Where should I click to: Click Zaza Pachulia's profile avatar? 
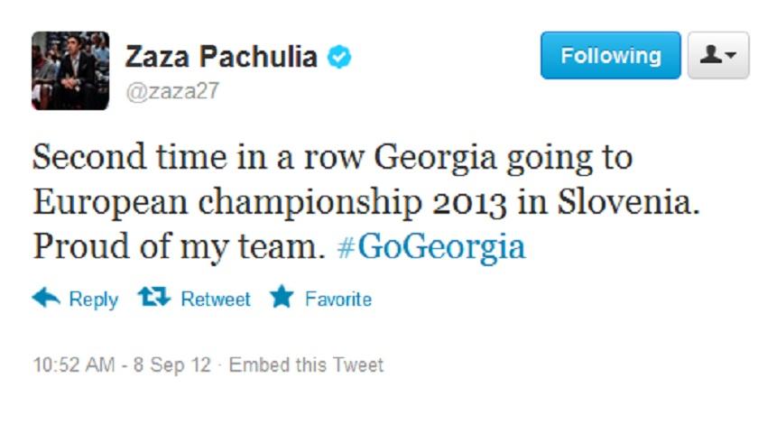coord(70,70)
